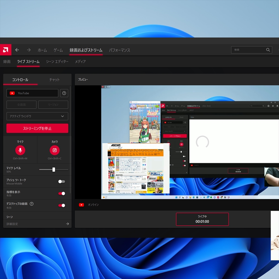Click the オンライン status text
The height and width of the screenshot is (279, 279).
[x=93, y=205]
